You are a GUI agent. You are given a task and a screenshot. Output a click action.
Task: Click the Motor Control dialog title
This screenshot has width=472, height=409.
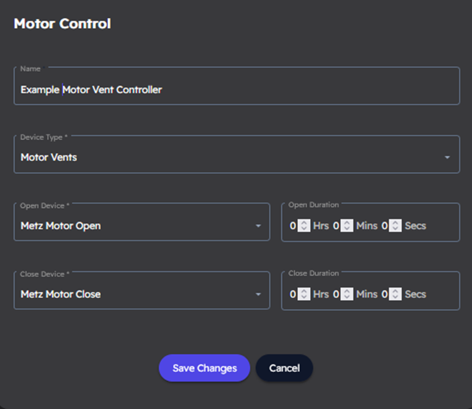[63, 24]
